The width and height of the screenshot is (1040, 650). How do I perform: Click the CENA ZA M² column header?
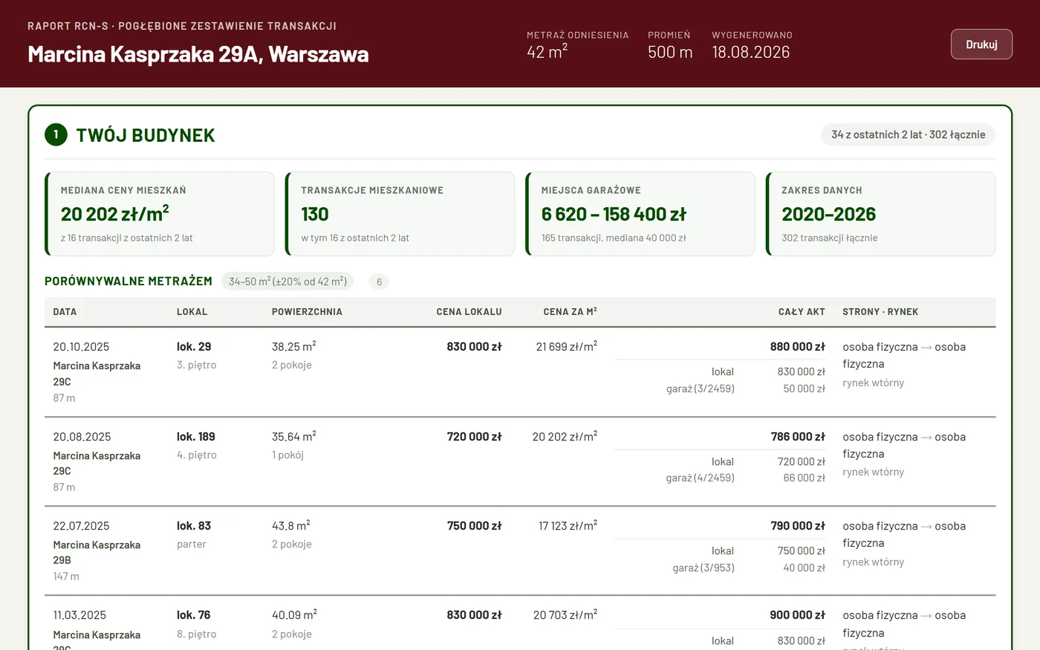pyautogui.click(x=570, y=312)
